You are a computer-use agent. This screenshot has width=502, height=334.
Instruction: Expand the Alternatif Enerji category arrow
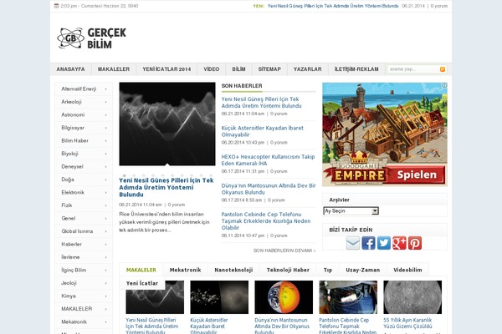tap(106, 89)
